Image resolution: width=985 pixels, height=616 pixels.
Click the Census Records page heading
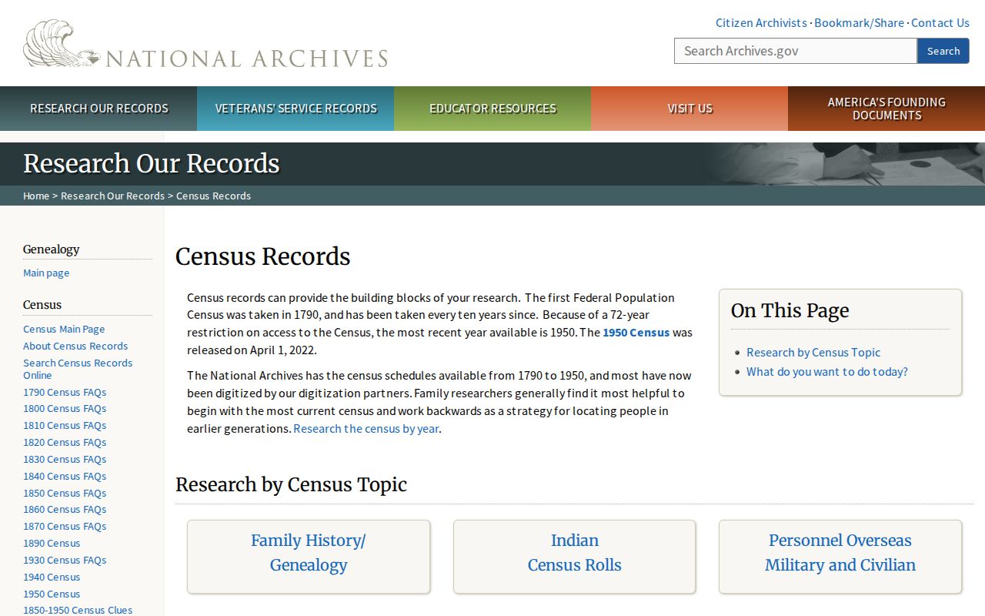pyautogui.click(x=263, y=256)
